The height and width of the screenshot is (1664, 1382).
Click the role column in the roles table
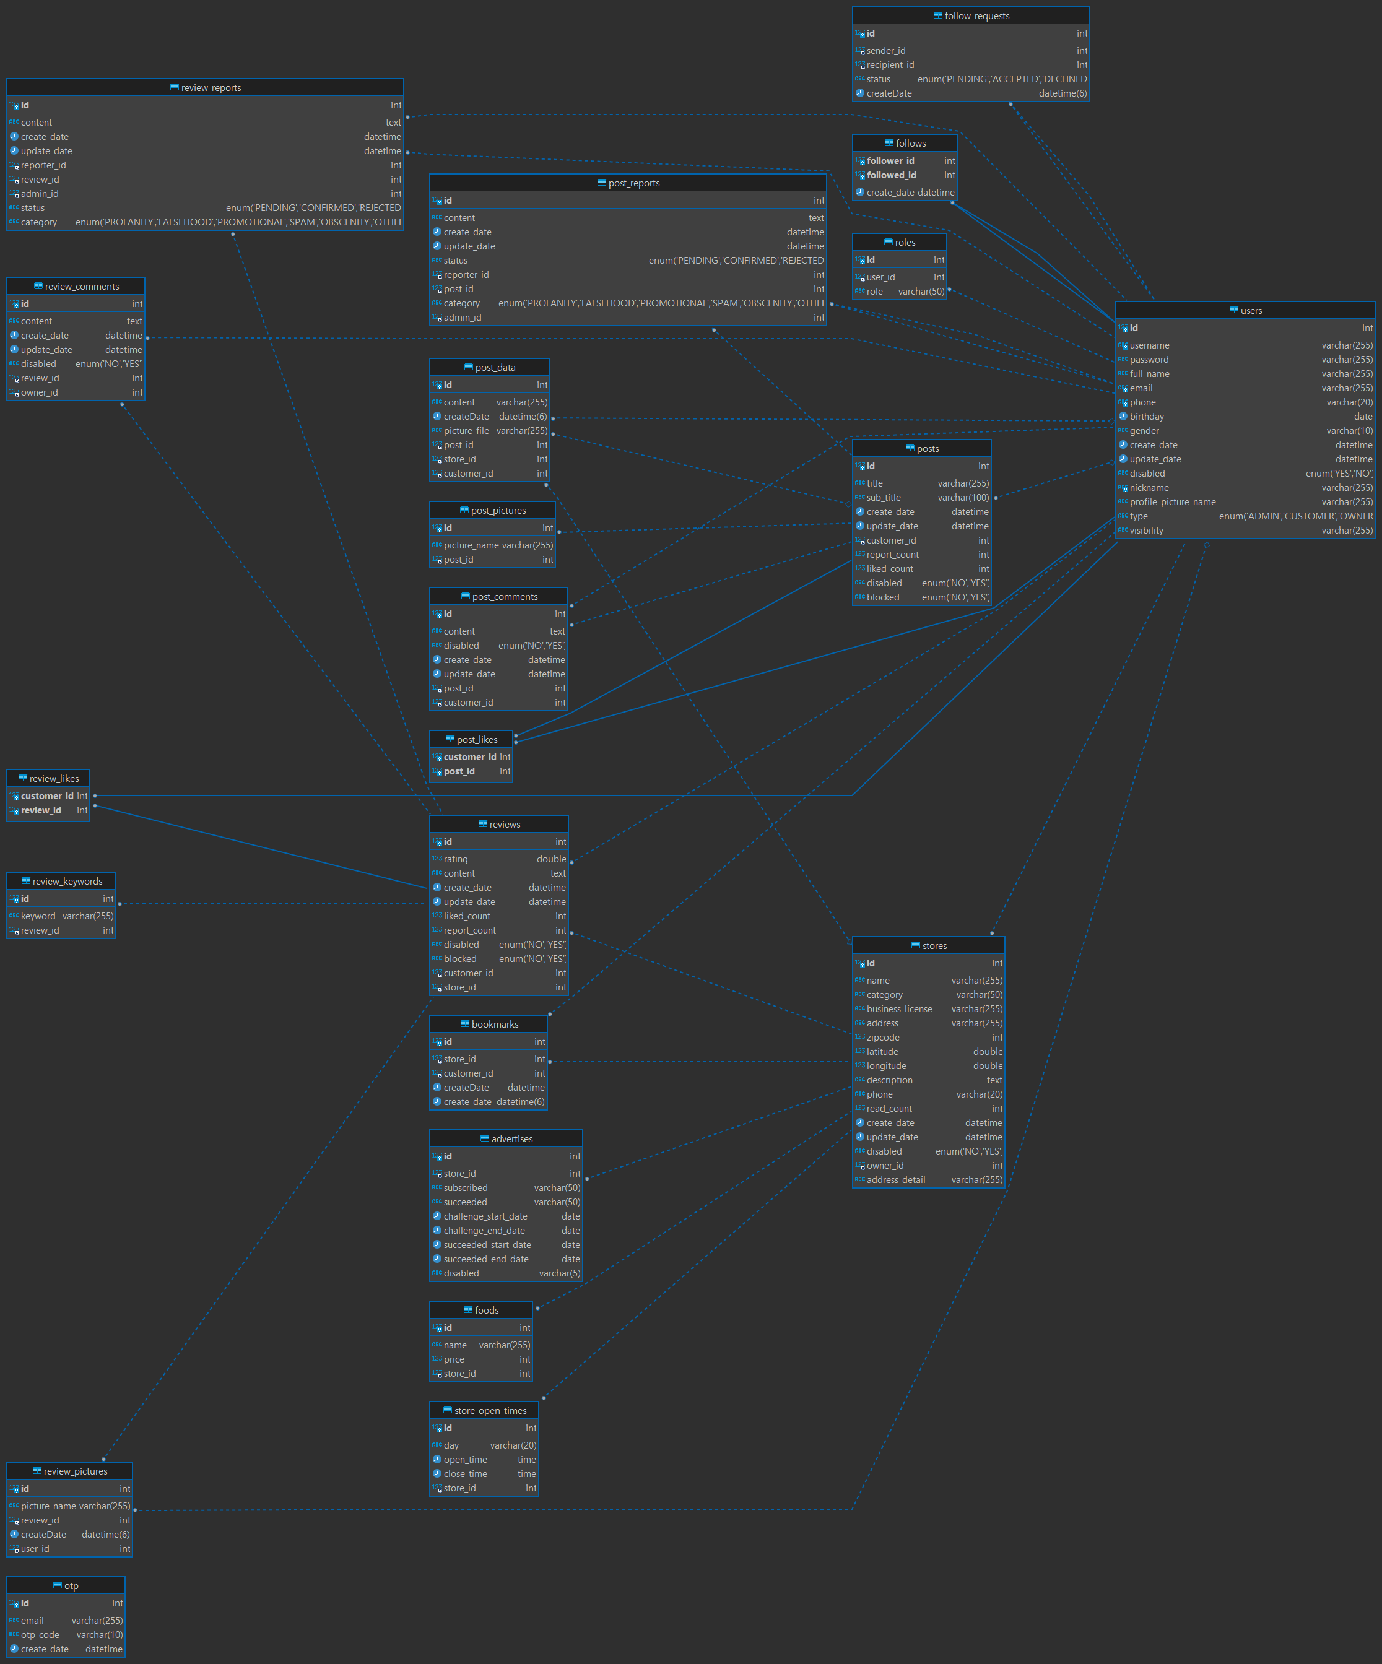point(874,291)
